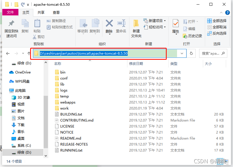This screenshot has width=233, height=167.
Task: Select the RUNNING.txt file
Action: tap(69, 150)
